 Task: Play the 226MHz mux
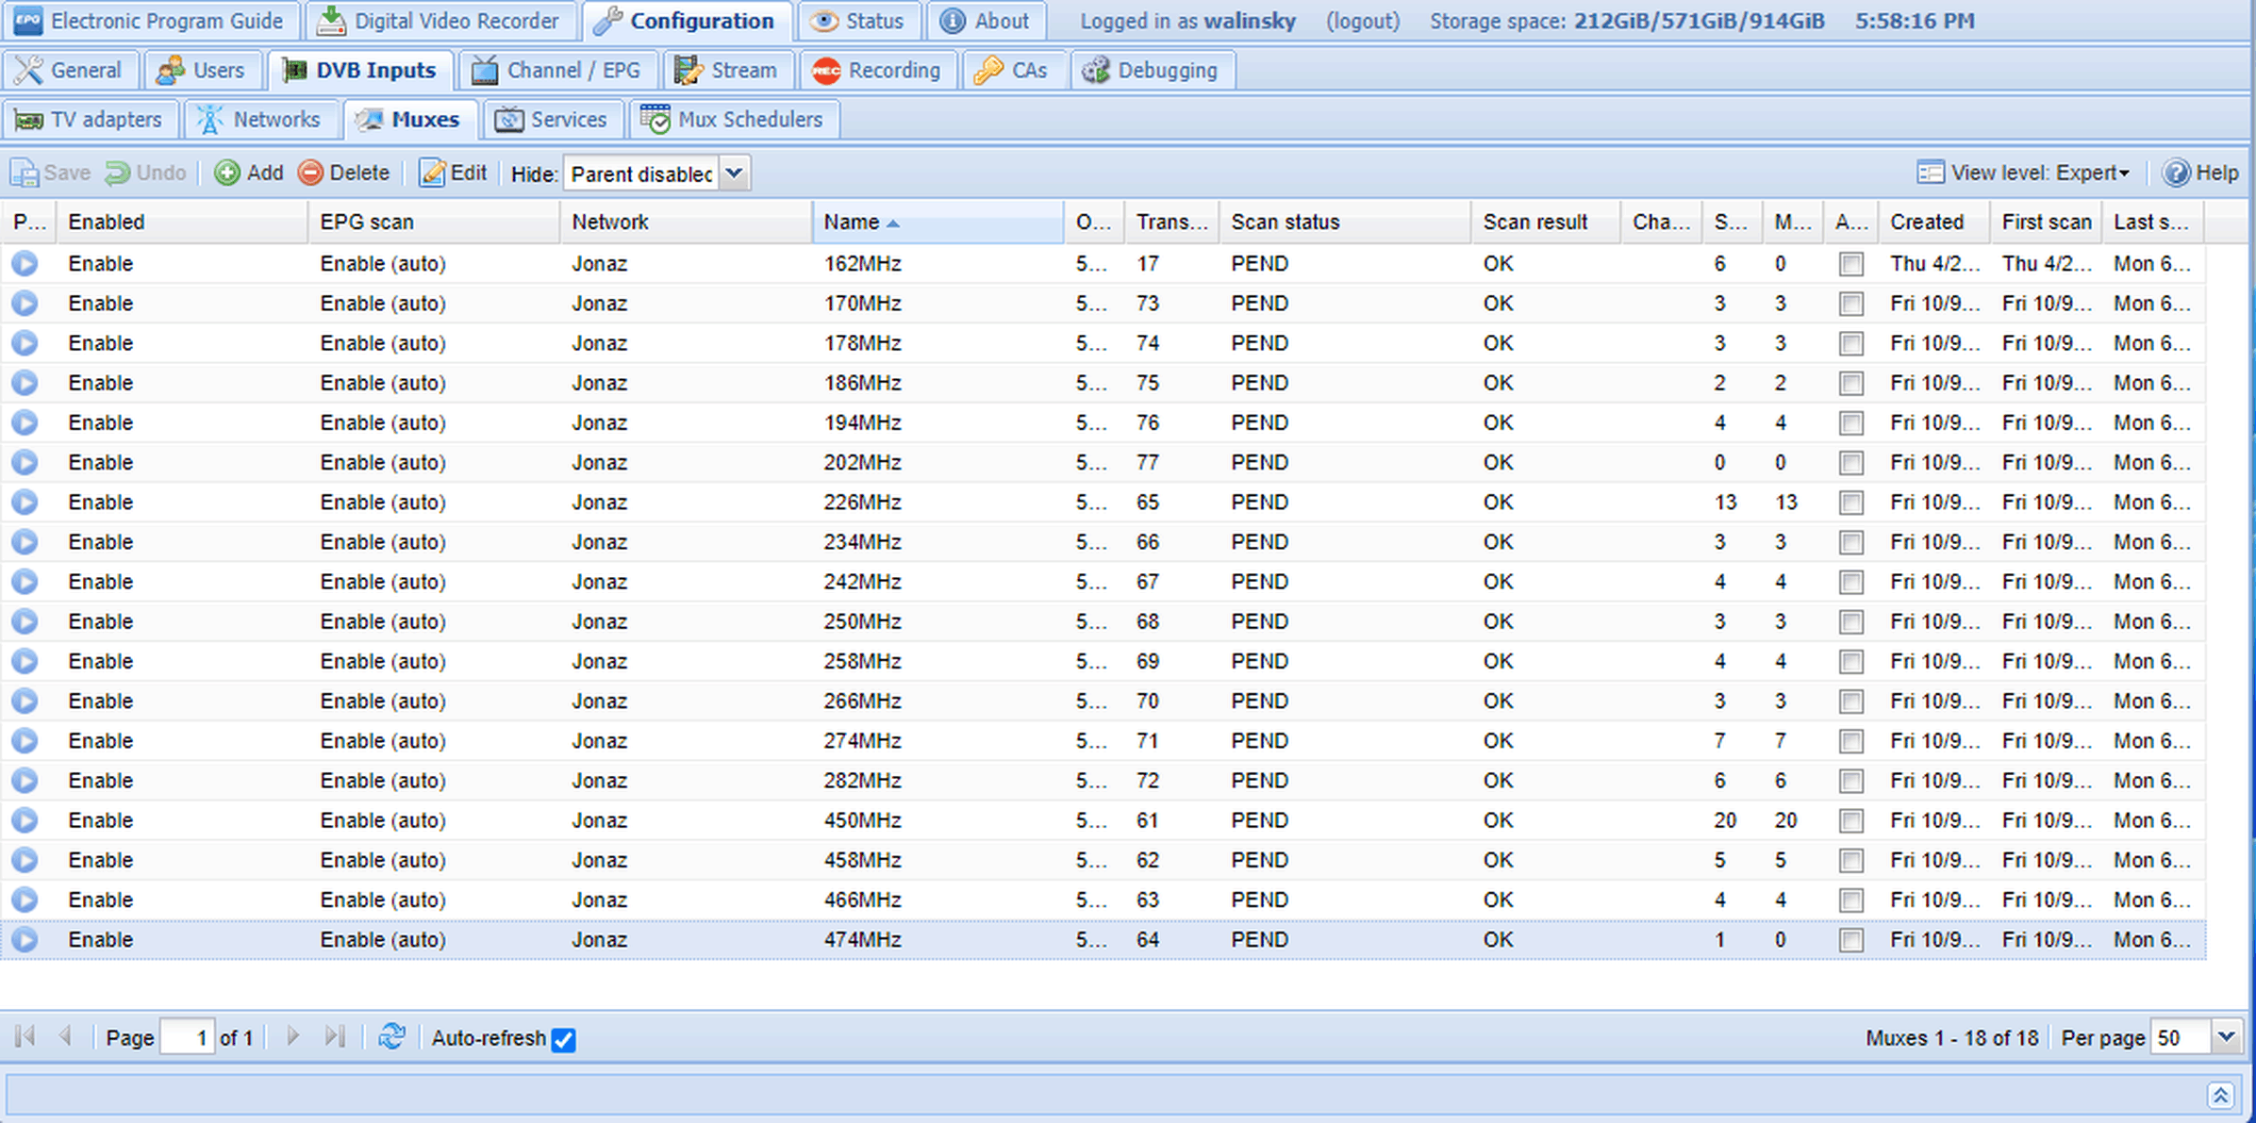tap(25, 503)
